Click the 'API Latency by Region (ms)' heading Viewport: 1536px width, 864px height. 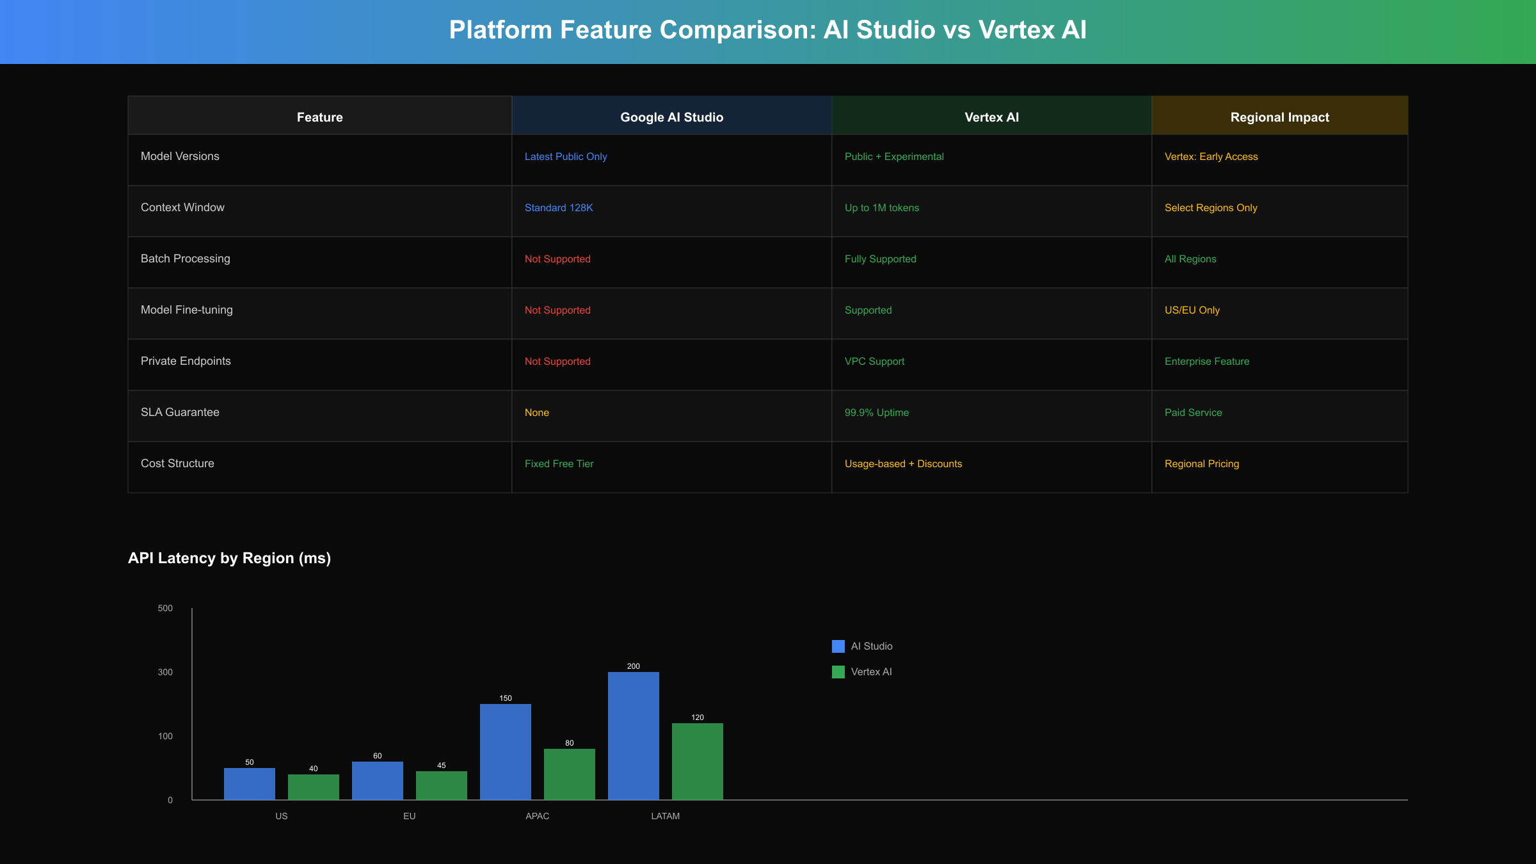[230, 558]
